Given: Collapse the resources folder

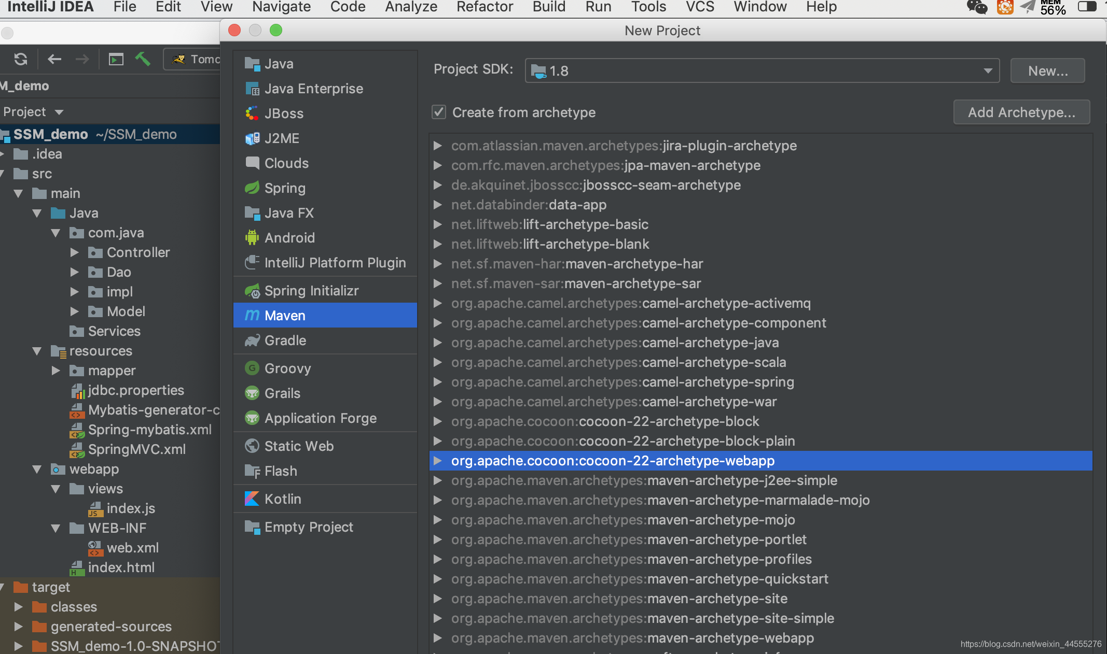Looking at the screenshot, I should point(37,351).
